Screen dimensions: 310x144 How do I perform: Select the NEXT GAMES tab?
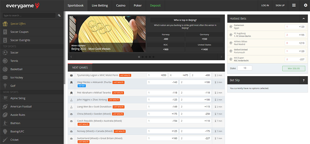pos(80,68)
